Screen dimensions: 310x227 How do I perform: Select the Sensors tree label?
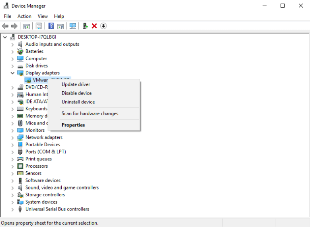point(33,173)
